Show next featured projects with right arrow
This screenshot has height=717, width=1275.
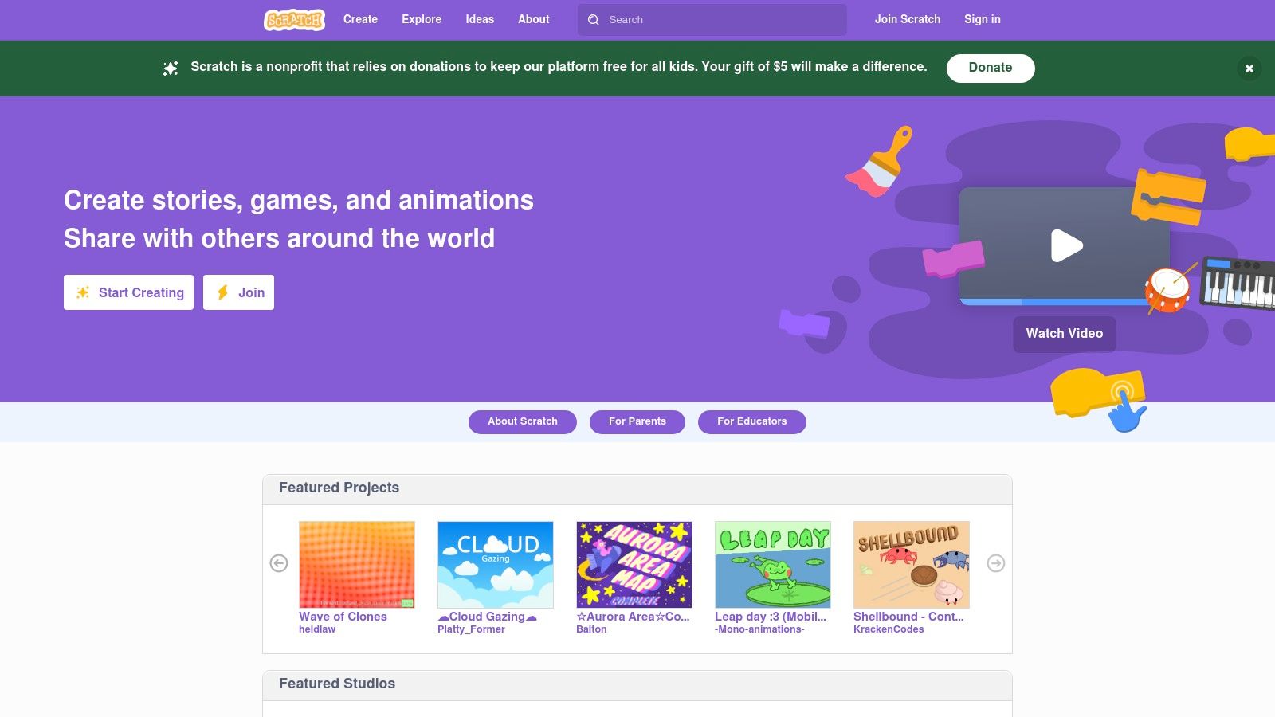pyautogui.click(x=996, y=563)
